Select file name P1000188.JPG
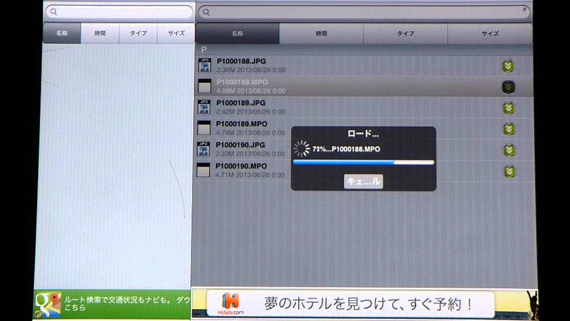 tap(241, 61)
